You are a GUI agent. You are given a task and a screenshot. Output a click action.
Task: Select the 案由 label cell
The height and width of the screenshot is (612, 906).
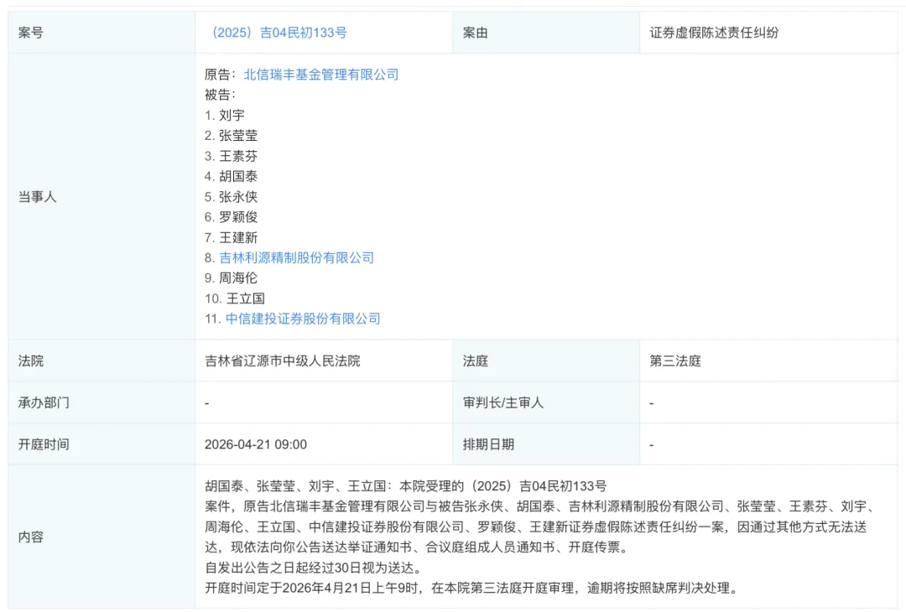(x=546, y=33)
